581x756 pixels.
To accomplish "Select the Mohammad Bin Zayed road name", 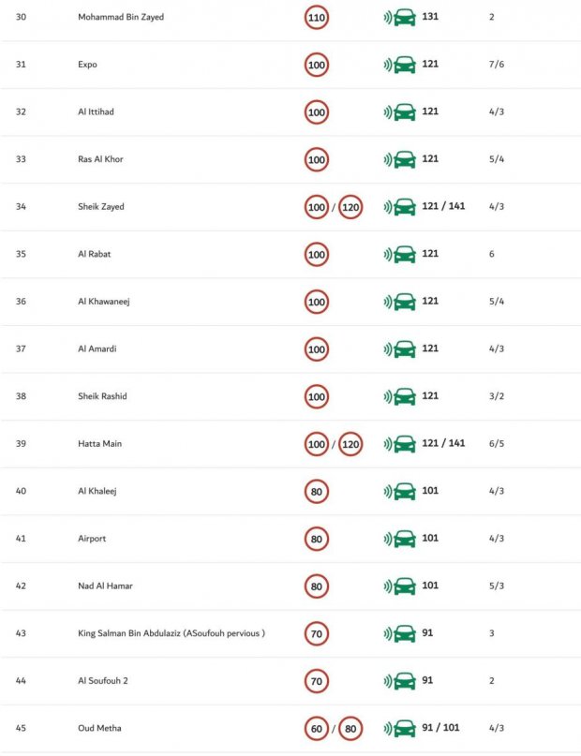I will coord(121,17).
